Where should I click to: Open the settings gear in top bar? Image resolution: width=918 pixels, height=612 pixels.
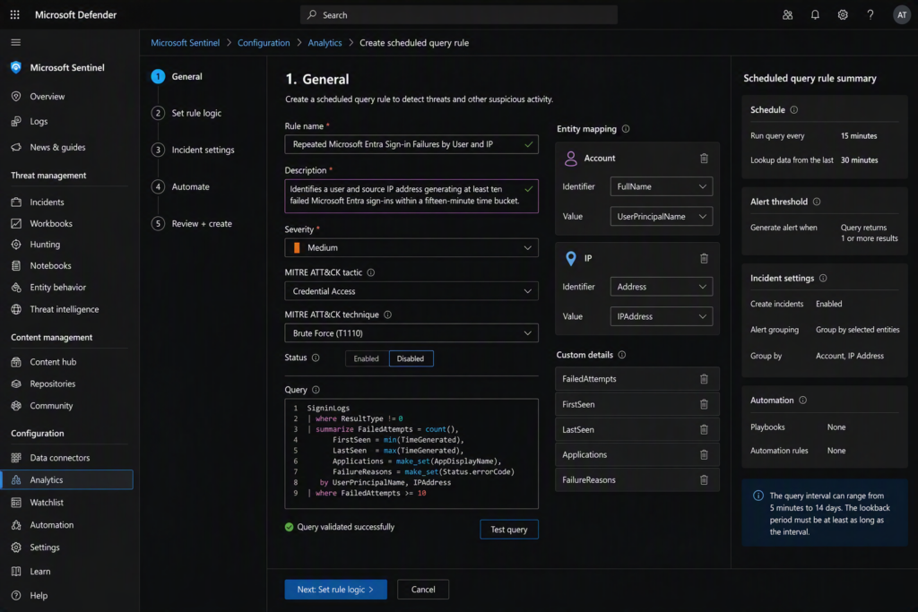tap(842, 14)
